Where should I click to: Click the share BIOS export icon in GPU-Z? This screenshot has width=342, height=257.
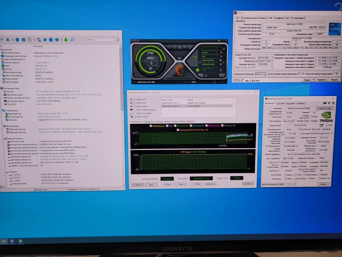(x=321, y=125)
